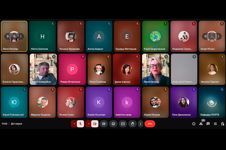Viewport: 226px width, 150px height.
Task: Click muted mic icon on Юля Даниленко tile
Action: 194,89
